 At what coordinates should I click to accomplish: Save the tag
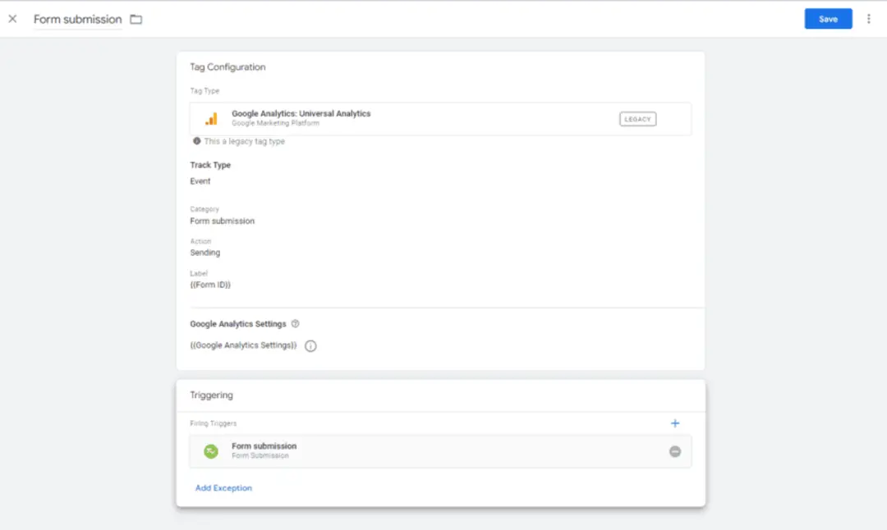pyautogui.click(x=828, y=19)
